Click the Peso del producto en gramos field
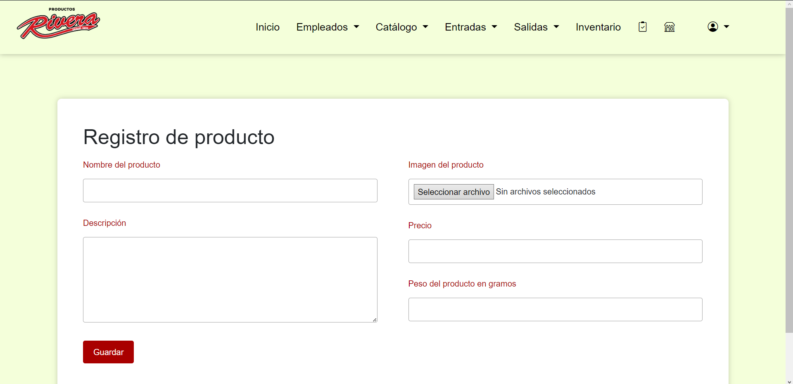793x384 pixels. [x=555, y=309]
